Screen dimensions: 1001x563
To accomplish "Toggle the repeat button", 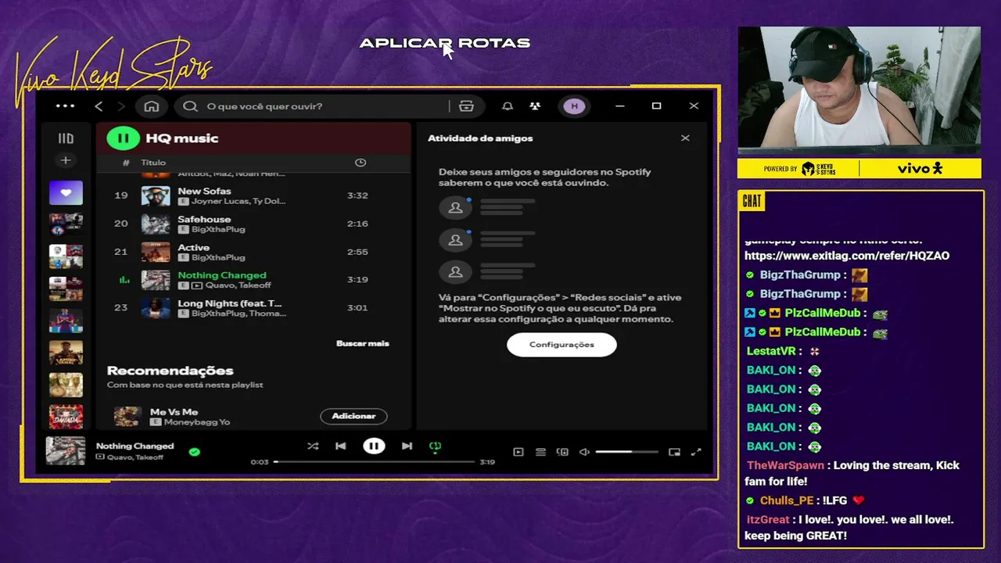I will pyautogui.click(x=436, y=446).
